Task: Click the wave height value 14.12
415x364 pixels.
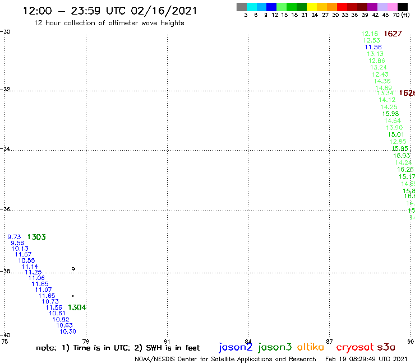Action: 387,100
